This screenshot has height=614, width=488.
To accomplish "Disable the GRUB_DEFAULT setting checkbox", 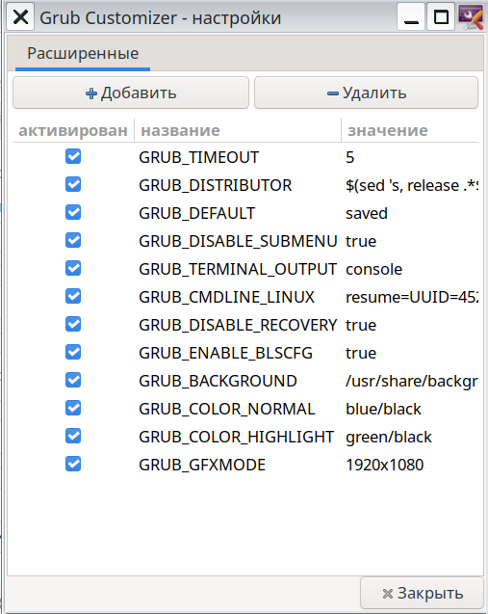I will (x=73, y=213).
